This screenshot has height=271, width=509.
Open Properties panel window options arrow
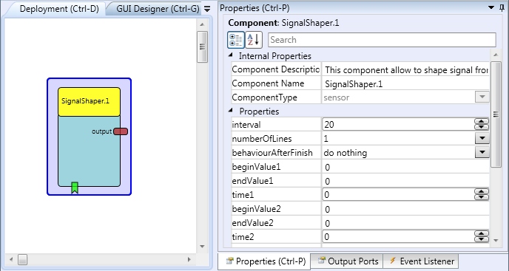click(x=491, y=8)
